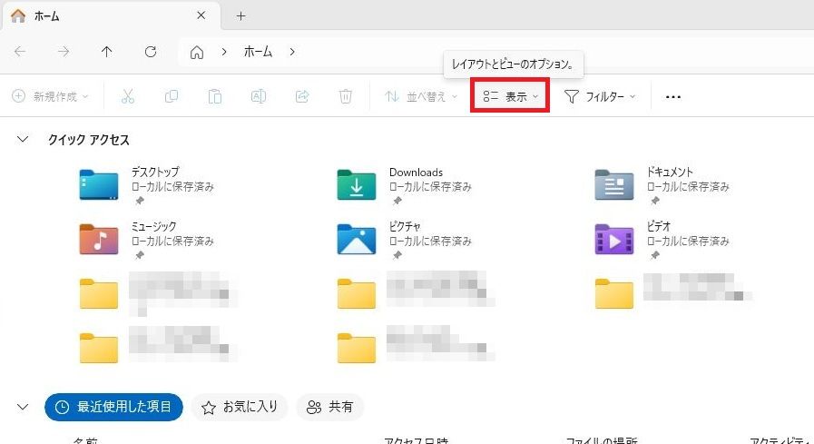Image resolution: width=814 pixels, height=444 pixels.
Task: Click the Paste clipboard icon
Action: [x=214, y=96]
